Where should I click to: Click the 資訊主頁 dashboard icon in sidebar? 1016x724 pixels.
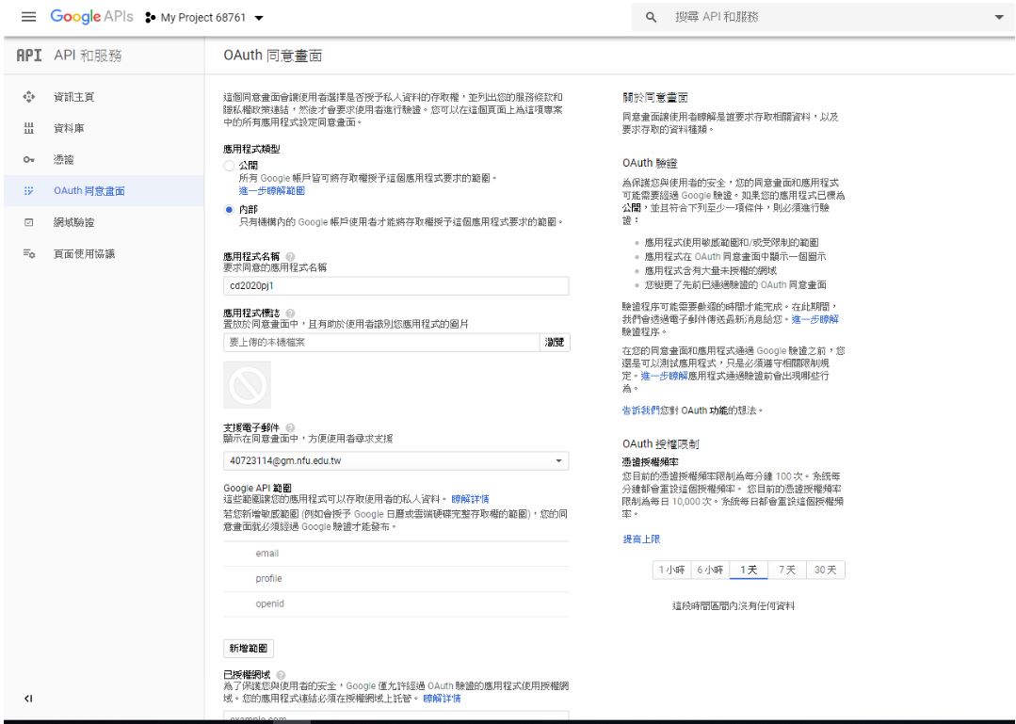(27, 97)
